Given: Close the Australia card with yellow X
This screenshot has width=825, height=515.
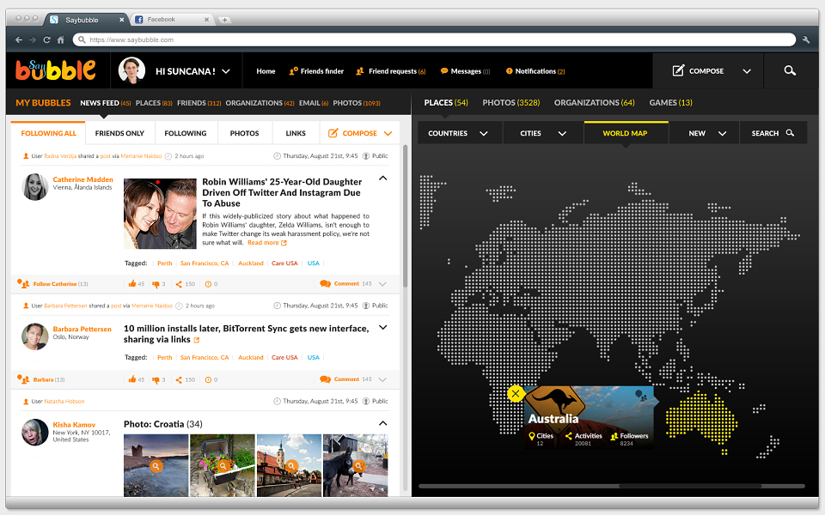Looking at the screenshot, I should [516, 393].
